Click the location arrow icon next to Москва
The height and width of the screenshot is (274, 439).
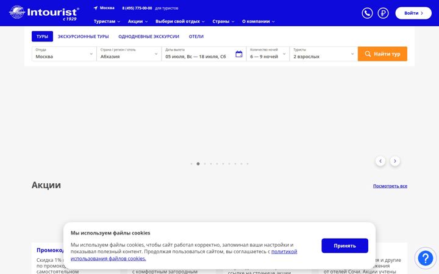[x=96, y=8]
